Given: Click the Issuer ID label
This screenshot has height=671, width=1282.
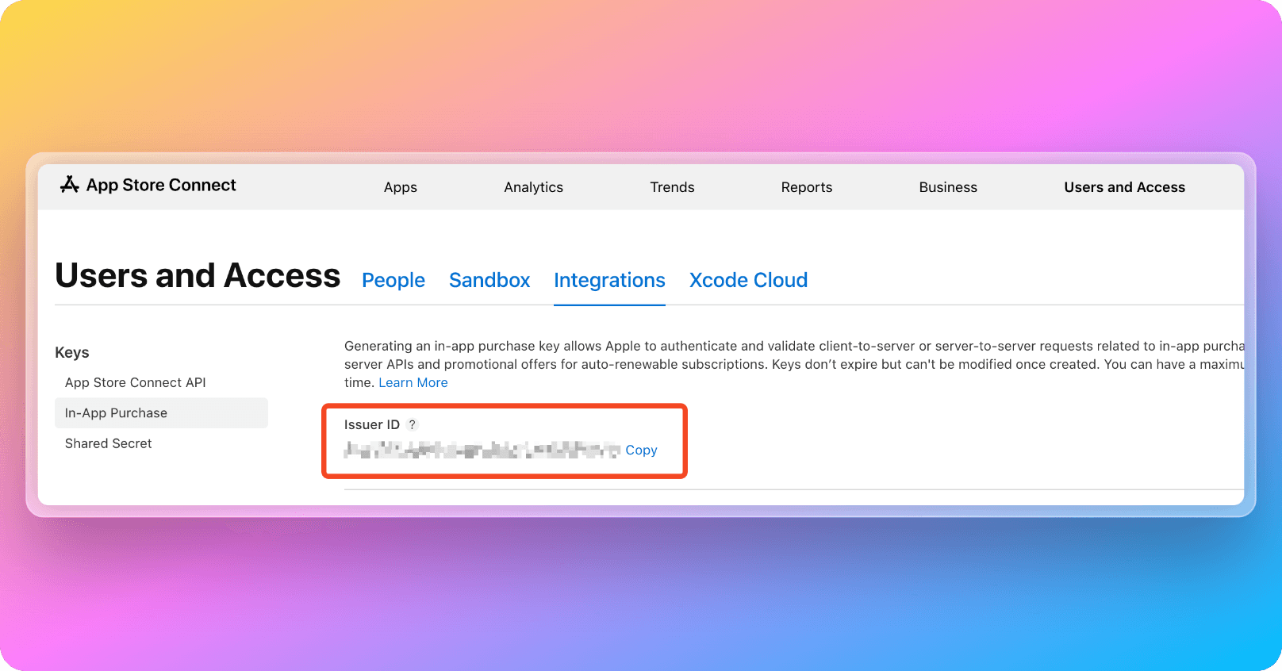Looking at the screenshot, I should [372, 424].
